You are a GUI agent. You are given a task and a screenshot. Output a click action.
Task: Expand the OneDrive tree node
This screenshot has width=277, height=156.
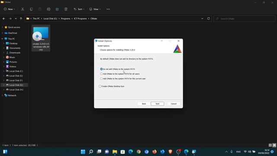point(2,33)
